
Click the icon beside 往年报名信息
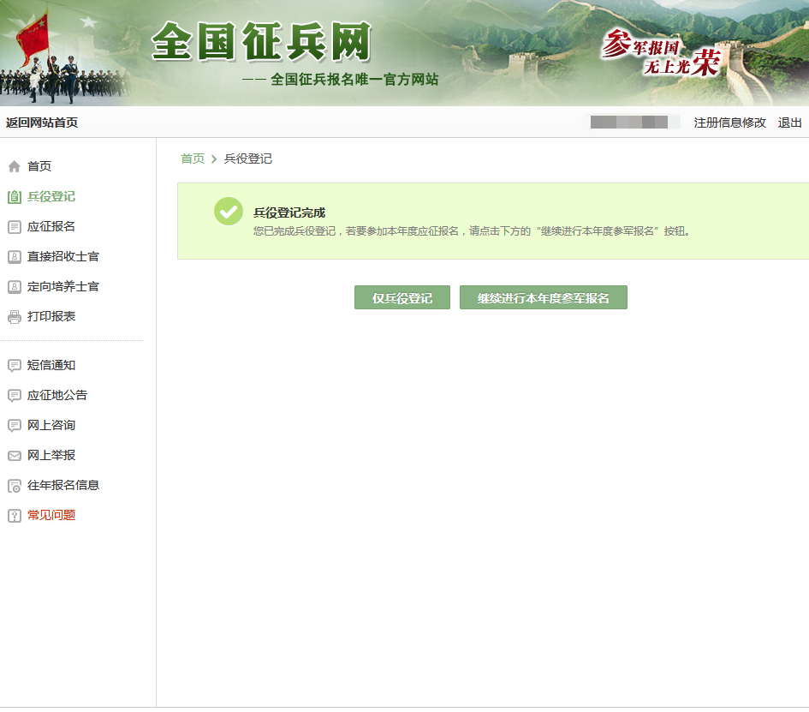(14, 486)
